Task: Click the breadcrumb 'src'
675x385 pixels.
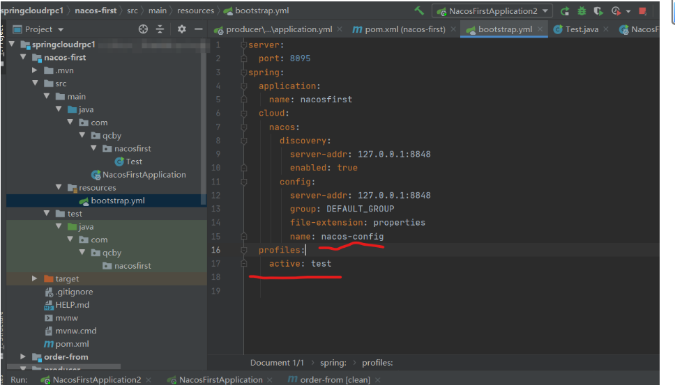Action: pyautogui.click(x=132, y=10)
